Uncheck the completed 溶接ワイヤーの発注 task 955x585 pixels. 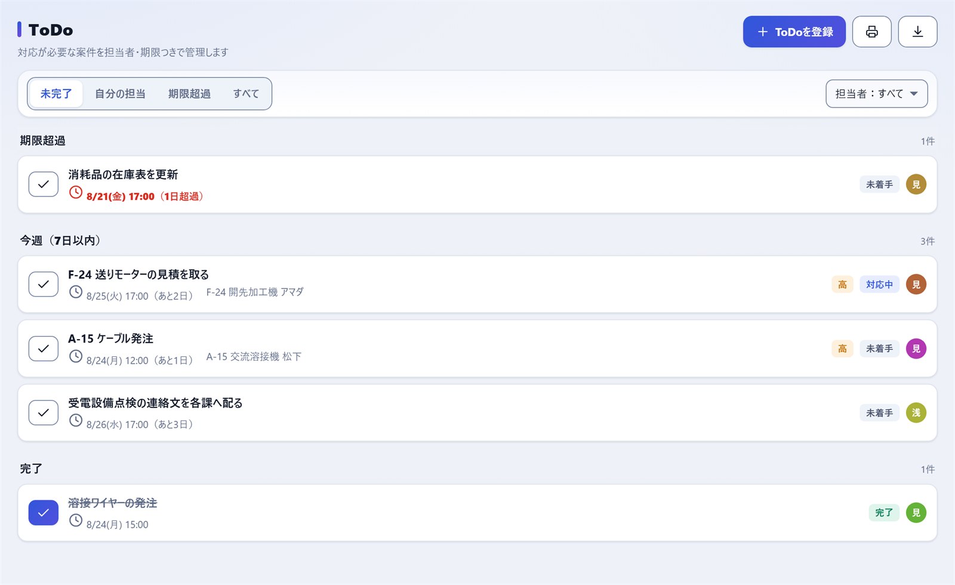[x=44, y=513]
